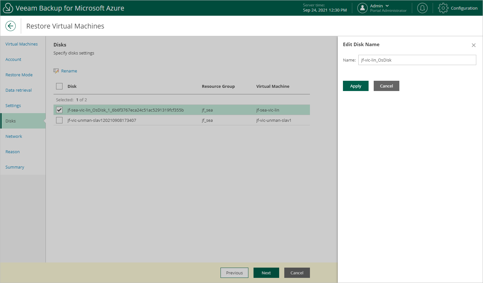The image size is (483, 283).
Task: Click virtual machine cell jf-vic-unman-slav1
Action: coord(274,120)
